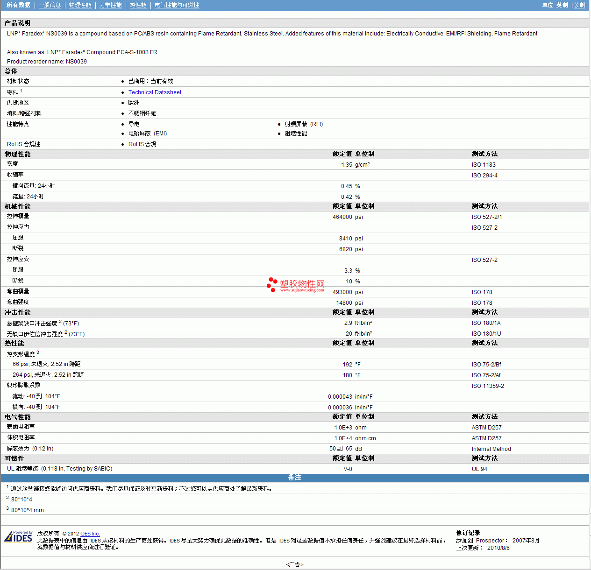Click the 弯曲模量 value 493000
The image size is (591, 570).
342,292
